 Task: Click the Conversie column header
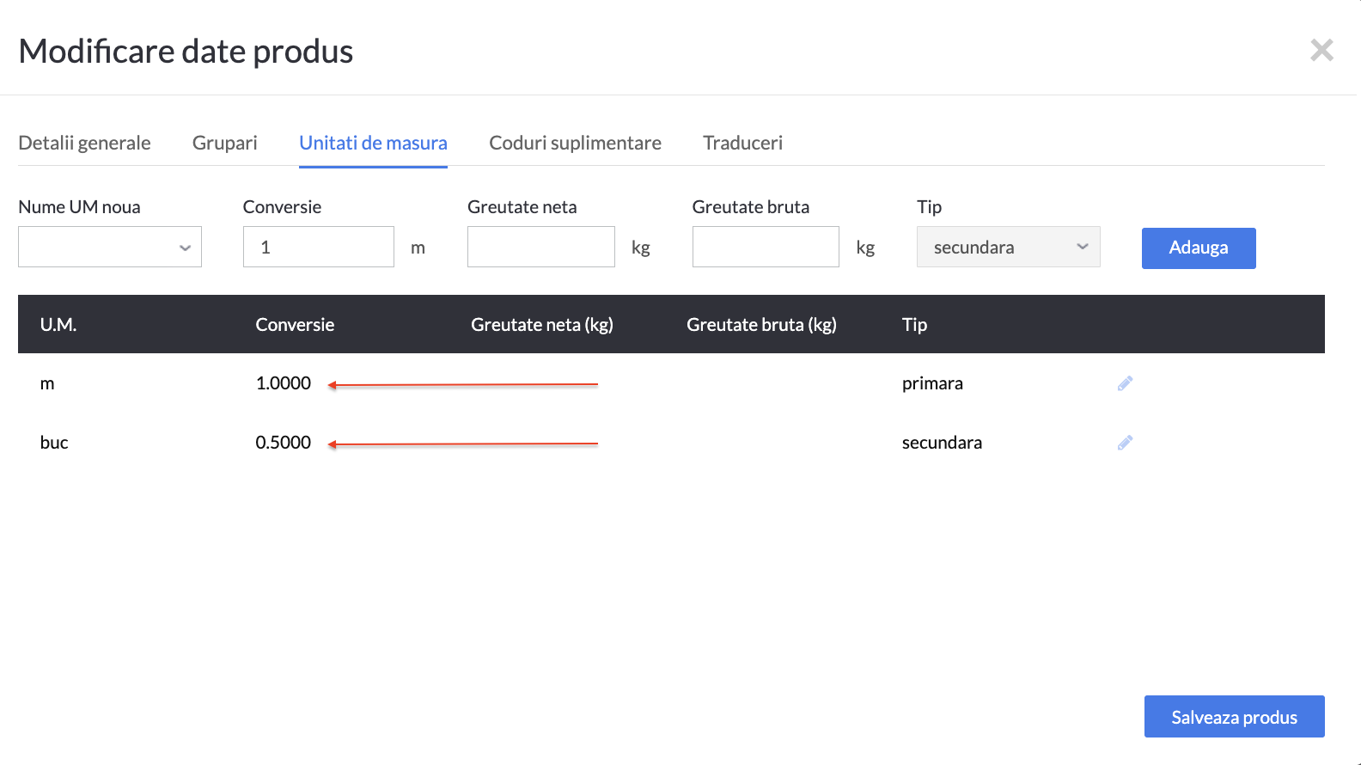point(295,325)
